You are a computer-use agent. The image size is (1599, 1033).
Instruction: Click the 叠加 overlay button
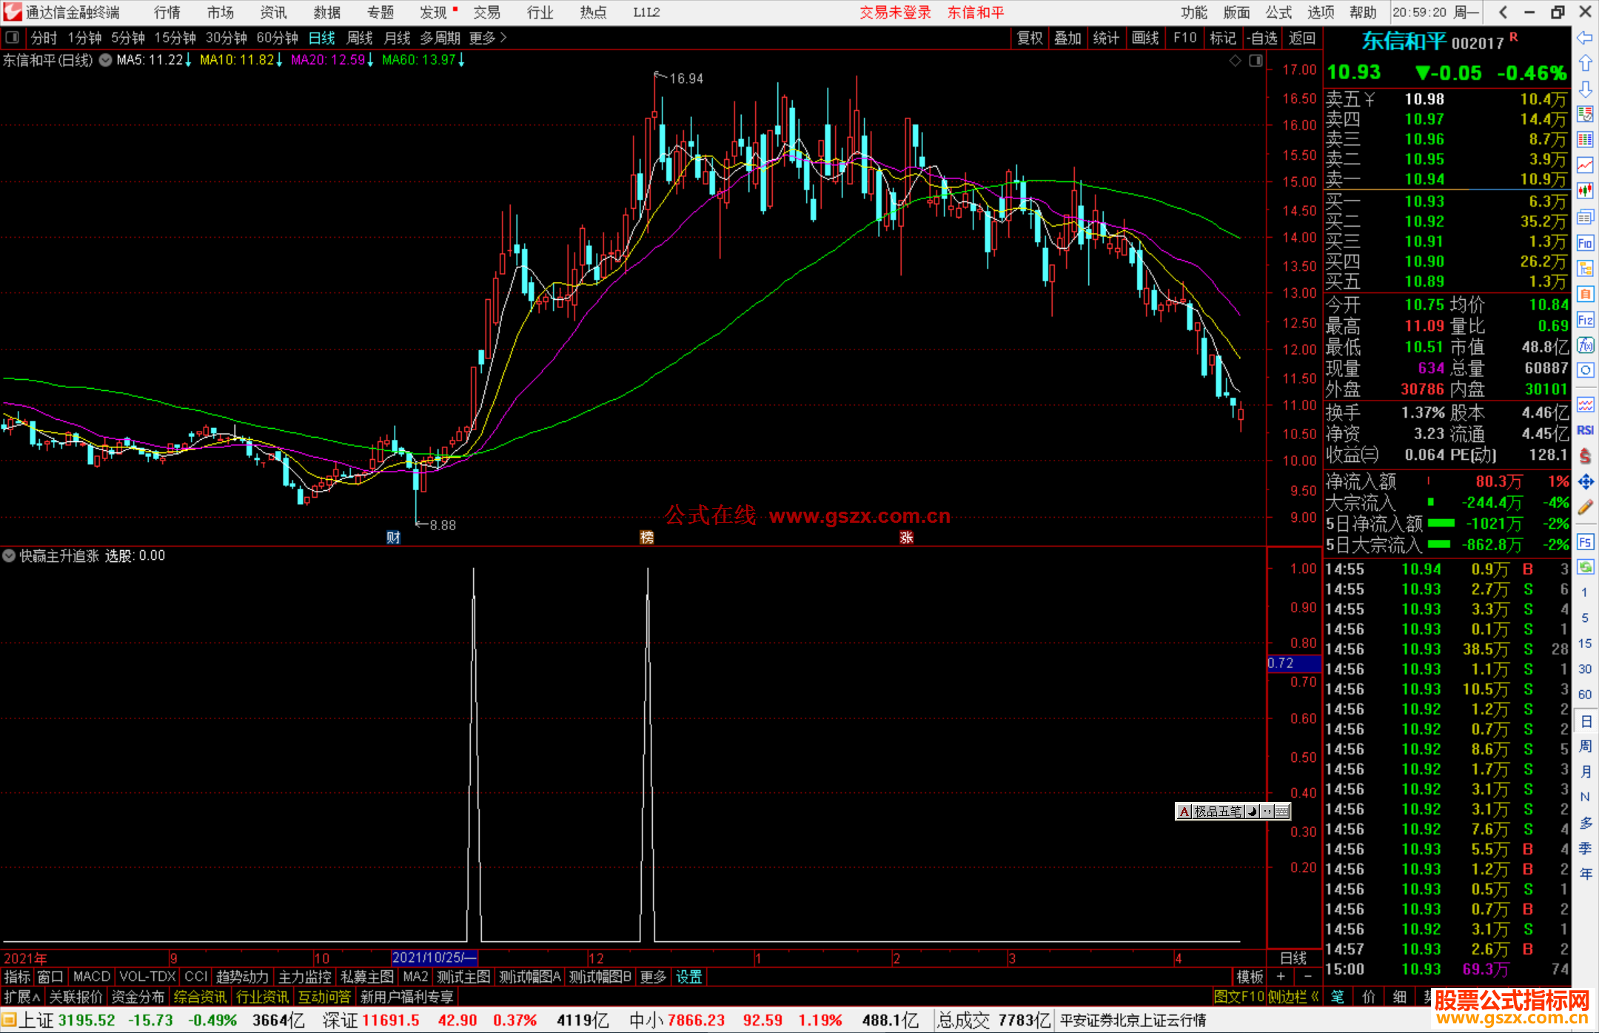pos(1068,38)
